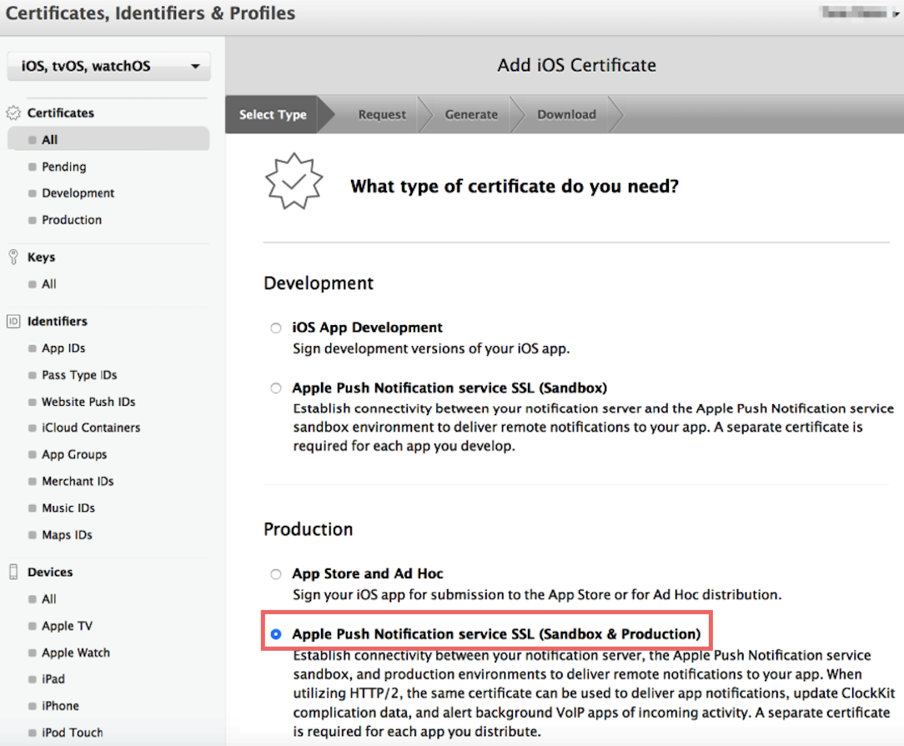Select App Store and Ad Hoc radio button
904x746 pixels.
click(x=276, y=574)
